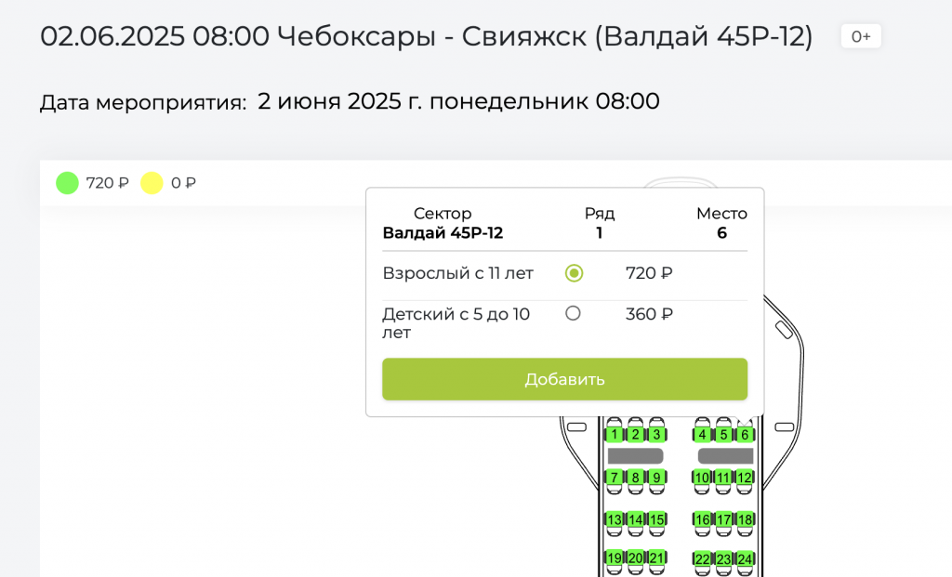Click the green 720 ₽ price legend circle
This screenshot has width=952, height=577.
point(67,183)
